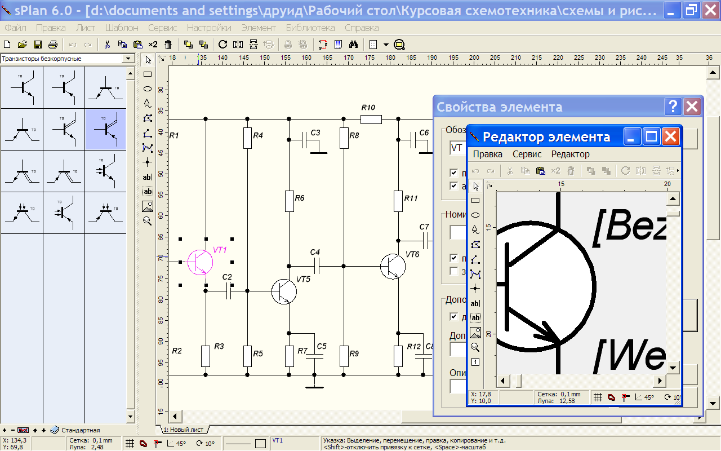Open the Стандартная library selector
The height and width of the screenshot is (451, 721).
[x=75, y=430]
